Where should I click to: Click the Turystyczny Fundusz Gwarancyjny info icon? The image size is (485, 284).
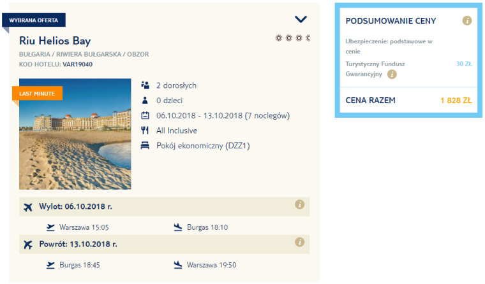pyautogui.click(x=392, y=74)
